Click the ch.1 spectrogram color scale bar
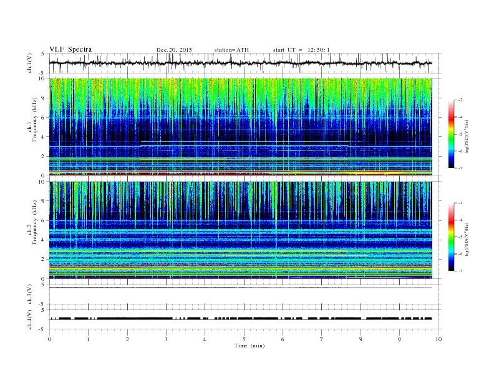The image size is (494, 381). click(x=451, y=134)
